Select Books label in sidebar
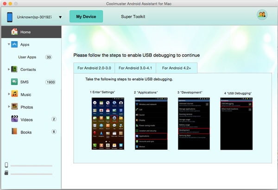 [26, 133]
